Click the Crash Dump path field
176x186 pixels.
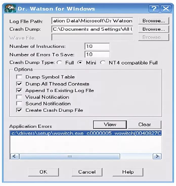(92, 29)
